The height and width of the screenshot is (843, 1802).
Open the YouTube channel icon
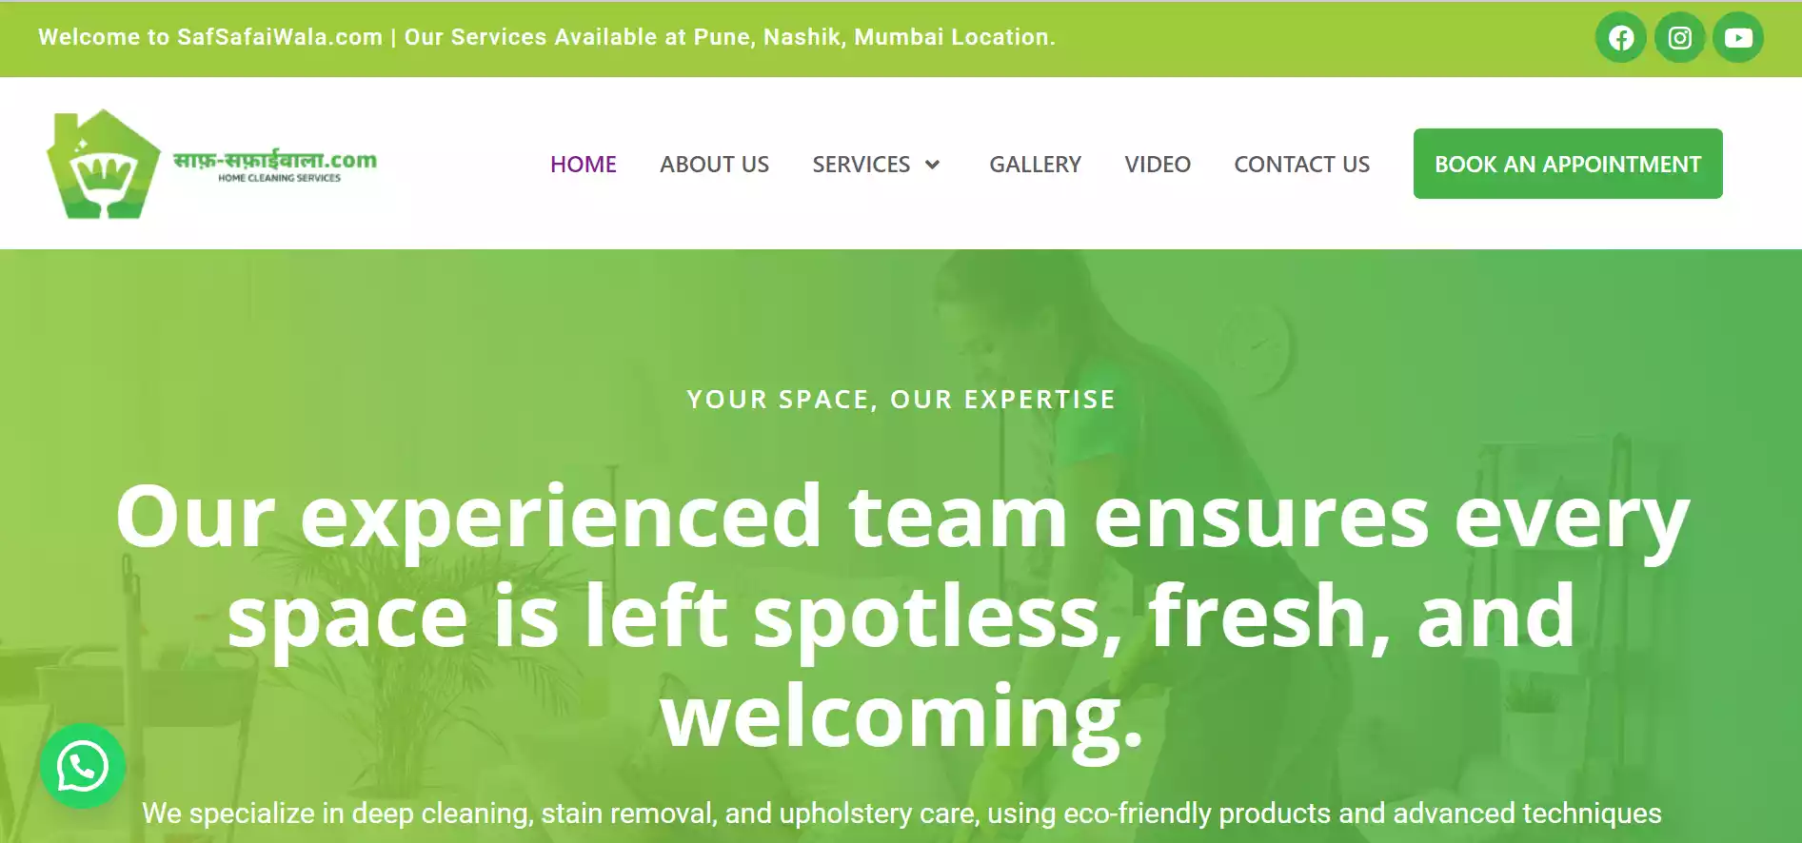pyautogui.click(x=1738, y=38)
